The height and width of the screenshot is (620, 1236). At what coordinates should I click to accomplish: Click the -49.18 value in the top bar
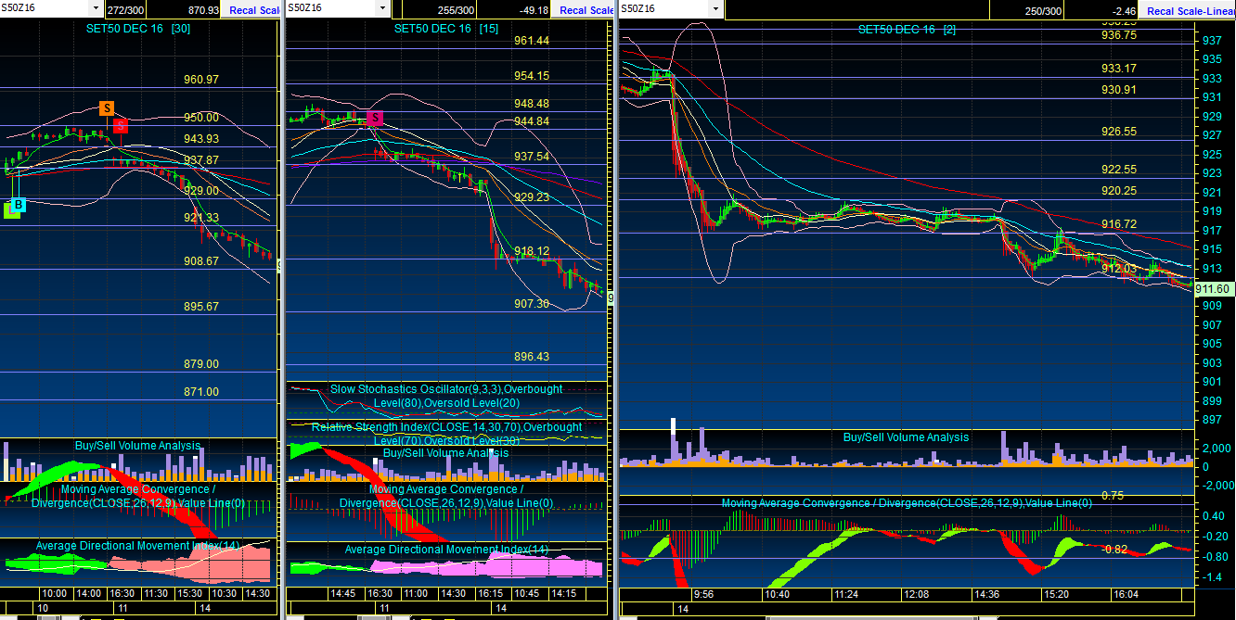click(534, 9)
